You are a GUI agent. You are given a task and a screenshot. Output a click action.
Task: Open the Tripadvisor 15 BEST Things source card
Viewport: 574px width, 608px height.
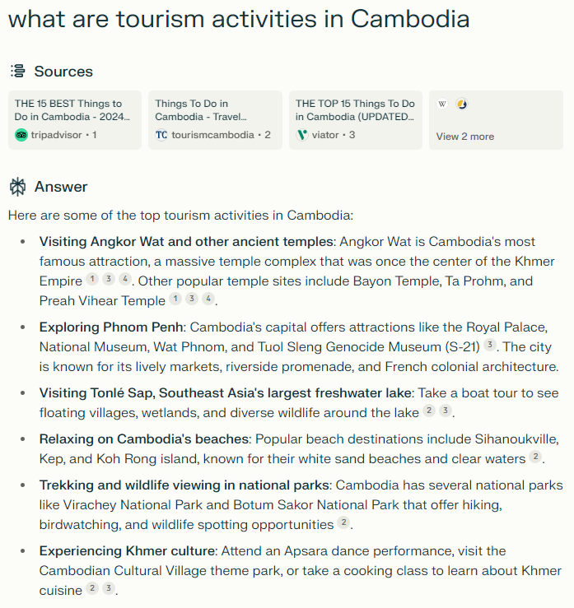(74, 119)
